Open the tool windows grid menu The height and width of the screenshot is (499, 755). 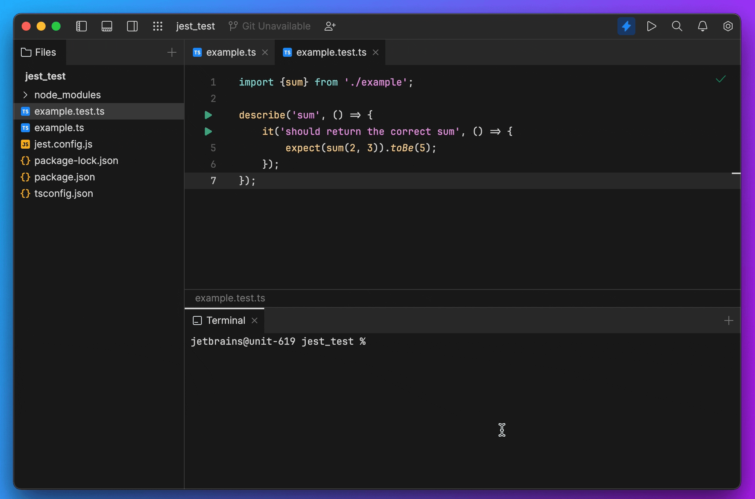pyautogui.click(x=158, y=26)
